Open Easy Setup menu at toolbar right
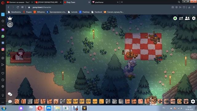The image size is (197, 111). (x=194, y=7)
